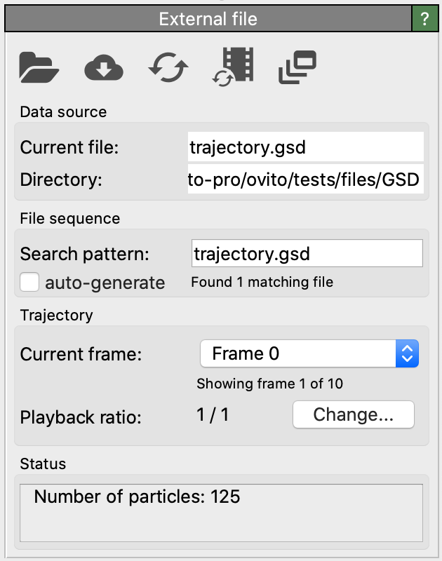This screenshot has height=561, width=442.
Task: Click the cloud download remote file icon
Action: tap(104, 68)
